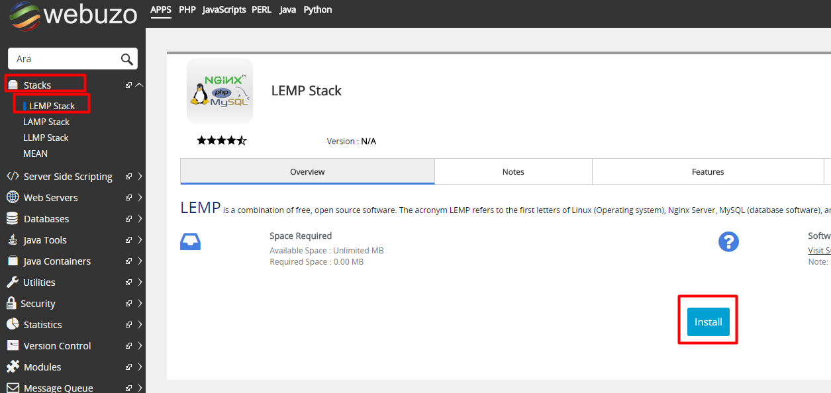This screenshot has height=393, width=831.
Task: Select the PERL top menu item
Action: click(262, 10)
